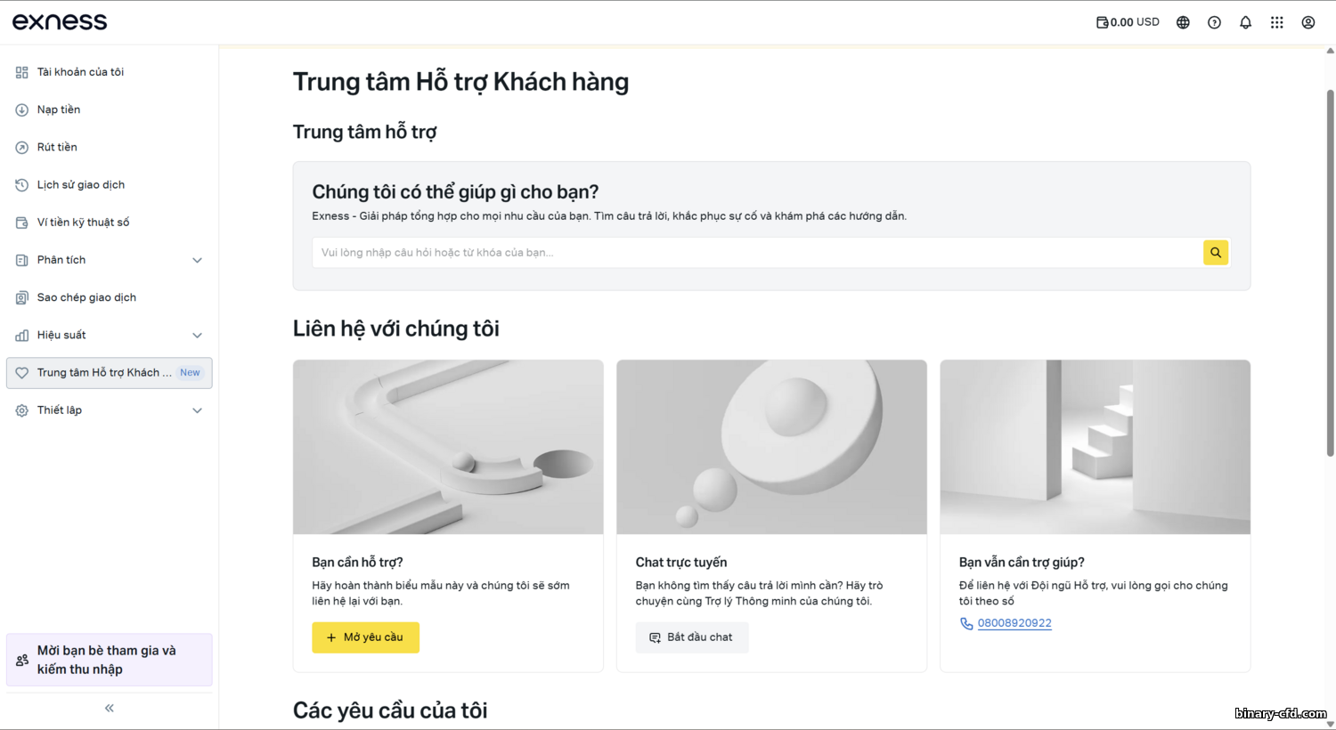Click the wallet balance 0.00 USD
The width and height of the screenshot is (1336, 730).
coord(1128,22)
